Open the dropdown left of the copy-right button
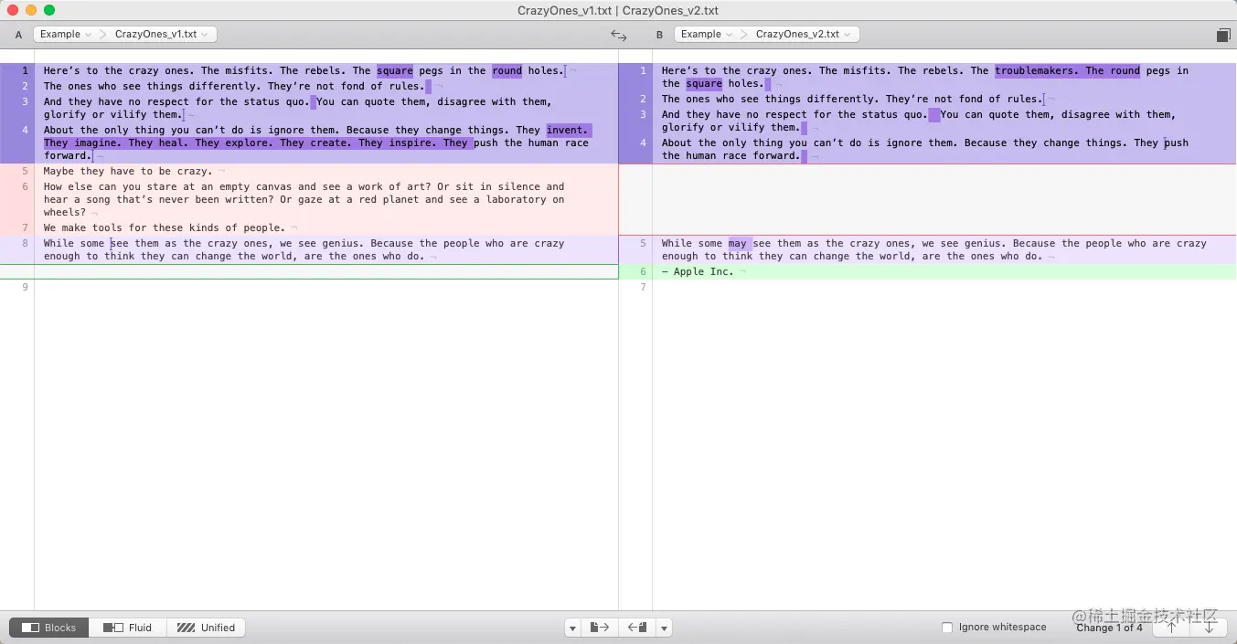This screenshot has height=644, width=1237. click(572, 628)
